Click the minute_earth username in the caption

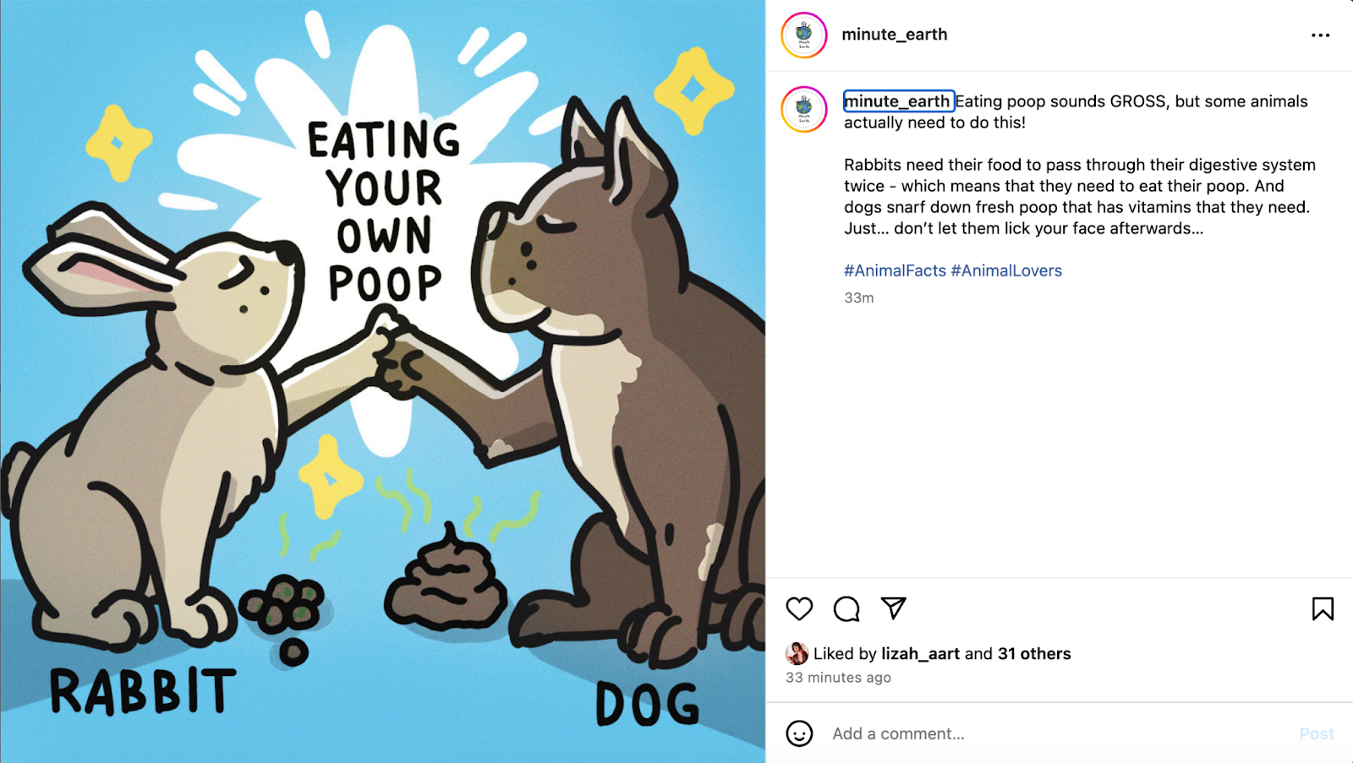(898, 101)
